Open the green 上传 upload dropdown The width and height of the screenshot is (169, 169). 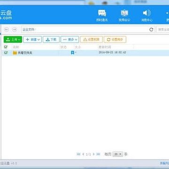[13, 39]
